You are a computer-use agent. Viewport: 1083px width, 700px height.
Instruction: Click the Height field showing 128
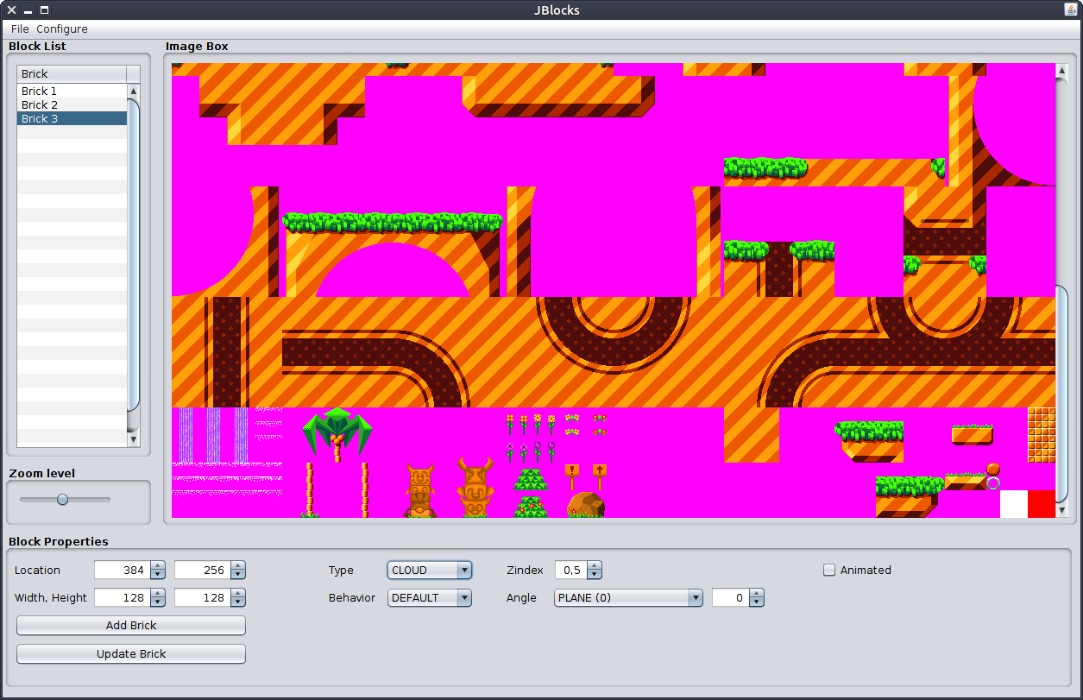203,597
